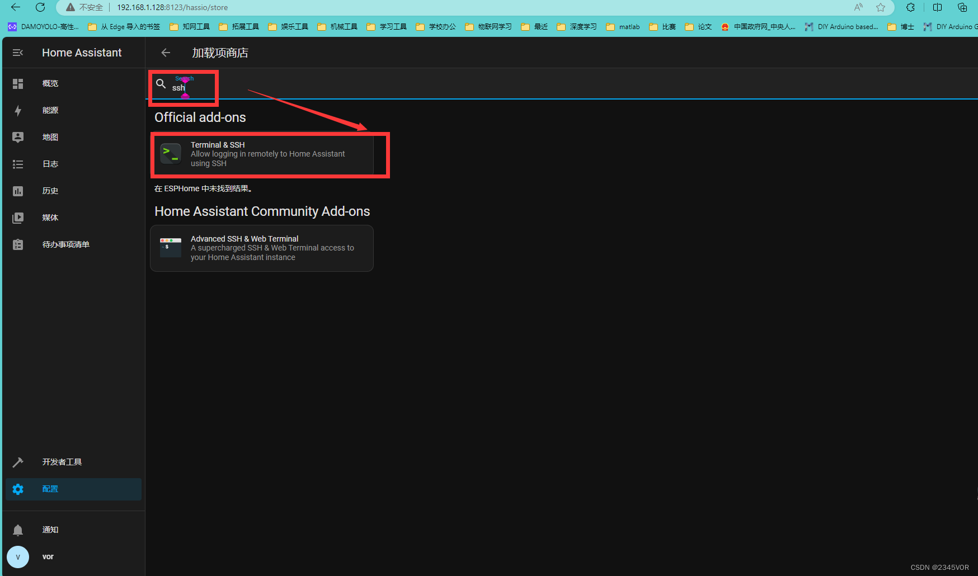Click the browser address bar URL
978x576 pixels.
click(x=172, y=7)
